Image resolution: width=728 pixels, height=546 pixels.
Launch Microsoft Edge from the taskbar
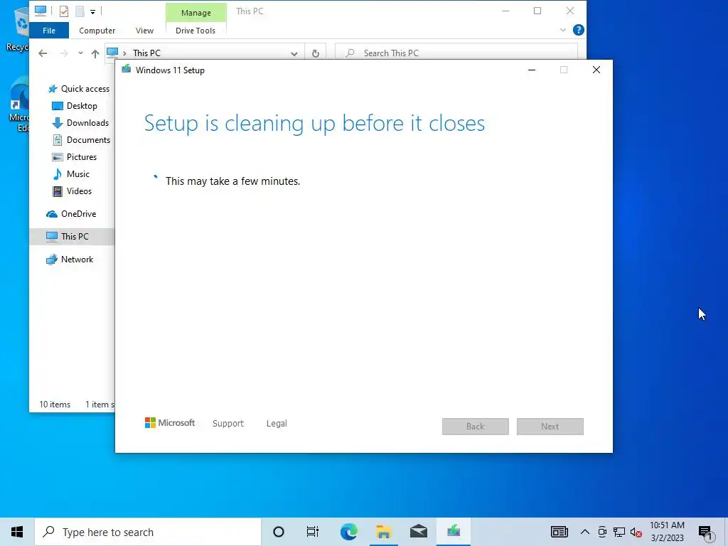tap(348, 532)
